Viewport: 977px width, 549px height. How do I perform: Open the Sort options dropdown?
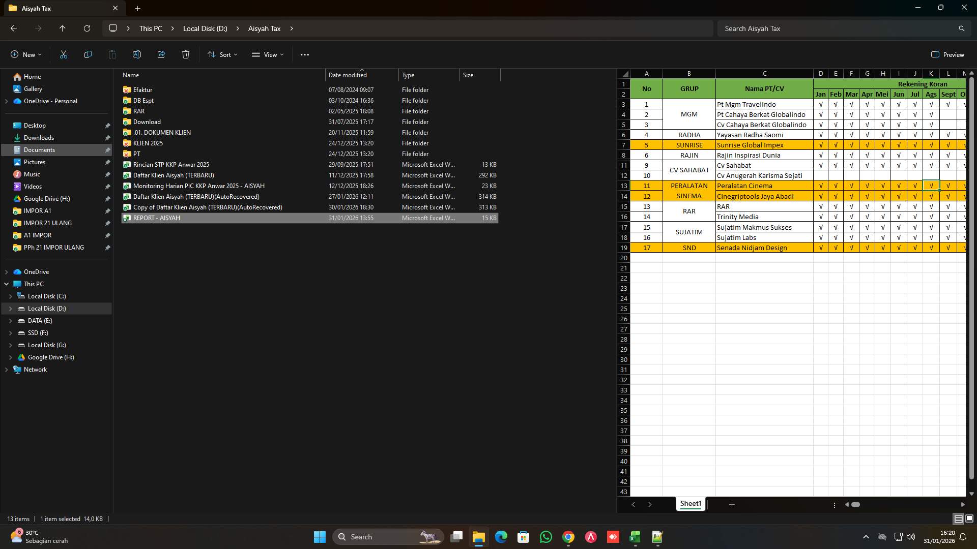222,54
